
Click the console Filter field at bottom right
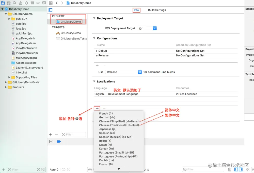point(203,169)
